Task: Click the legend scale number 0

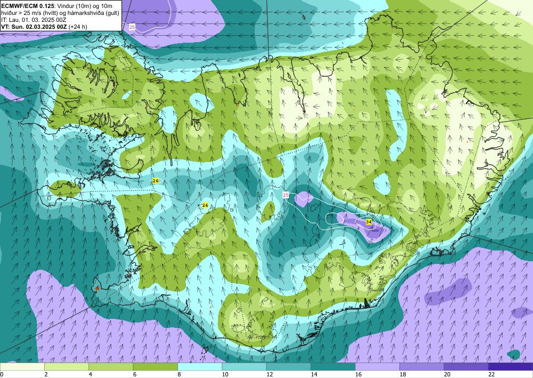Action: coord(2,374)
